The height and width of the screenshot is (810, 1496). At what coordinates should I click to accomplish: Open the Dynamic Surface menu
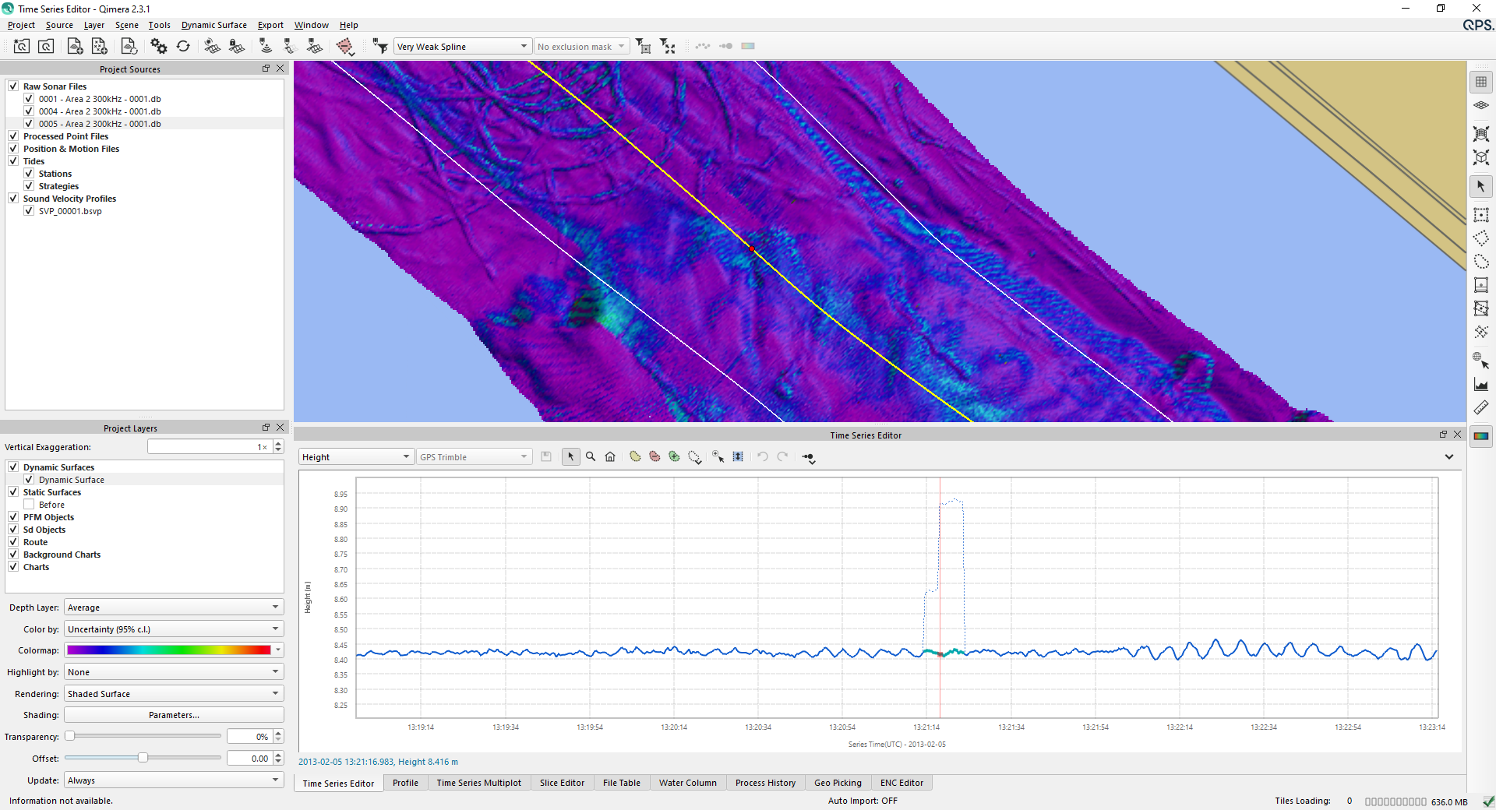pos(213,25)
